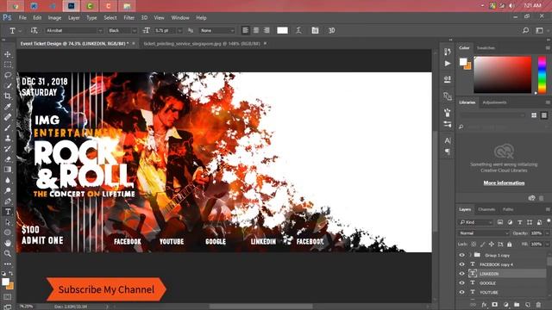
Task: Open the font style Black dropdown
Action: (135, 31)
